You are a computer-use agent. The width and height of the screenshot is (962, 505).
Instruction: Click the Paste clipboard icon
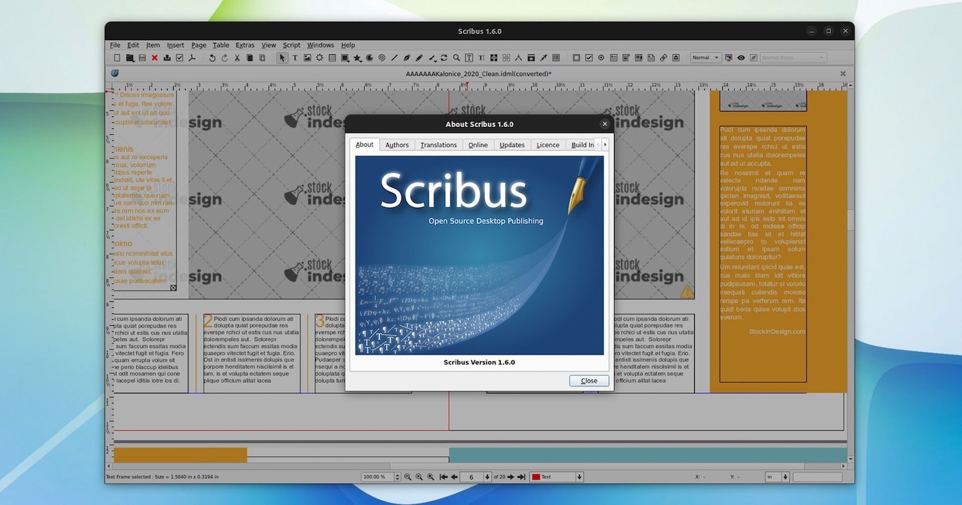click(262, 58)
